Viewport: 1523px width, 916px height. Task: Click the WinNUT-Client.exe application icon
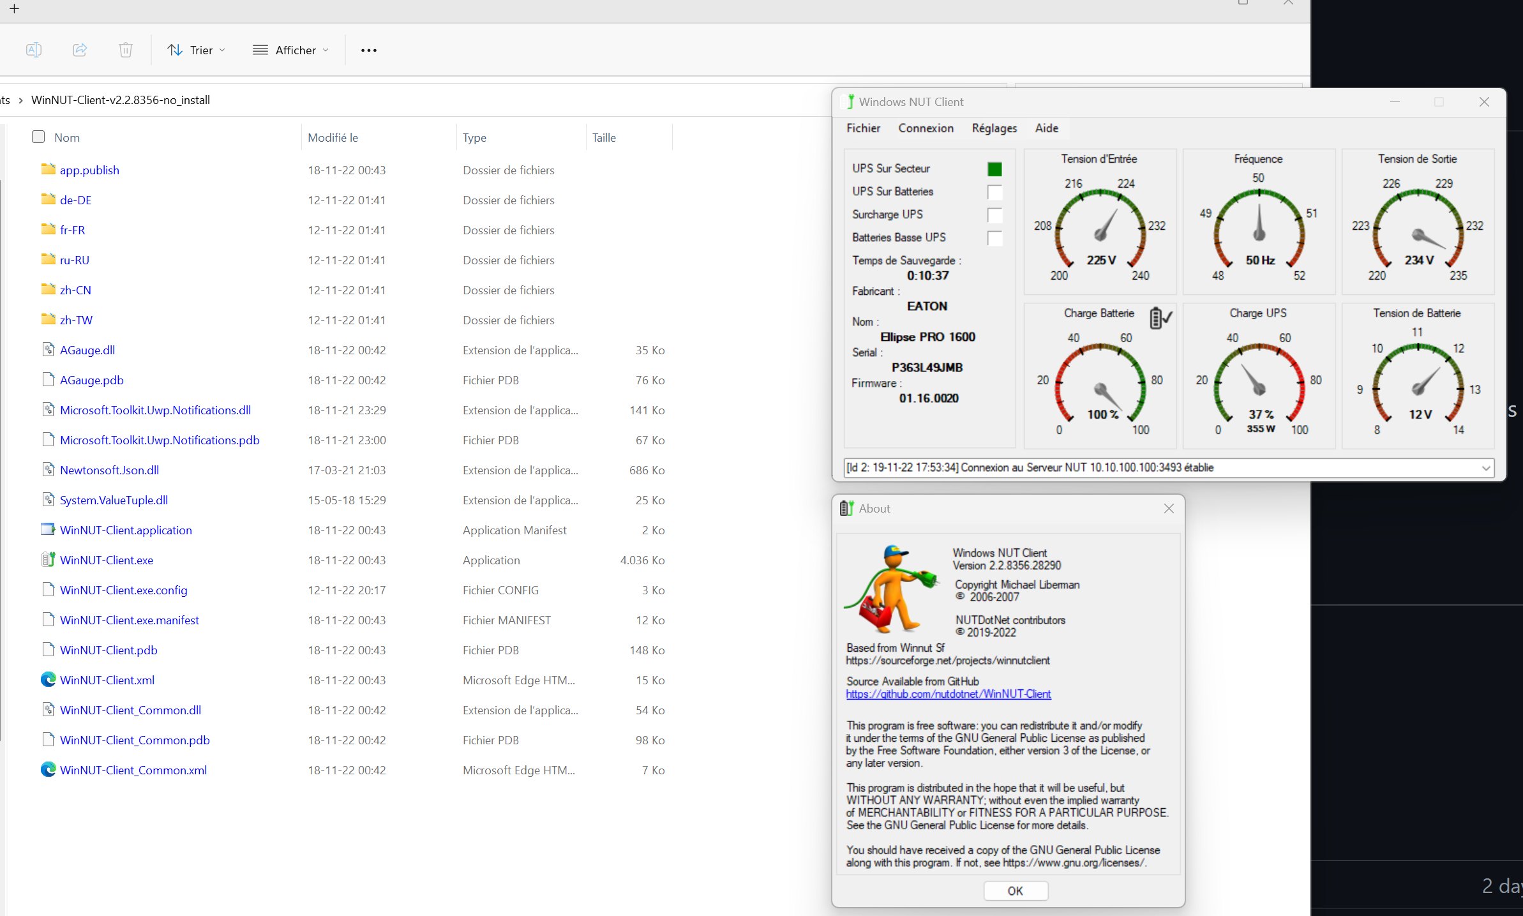47,559
